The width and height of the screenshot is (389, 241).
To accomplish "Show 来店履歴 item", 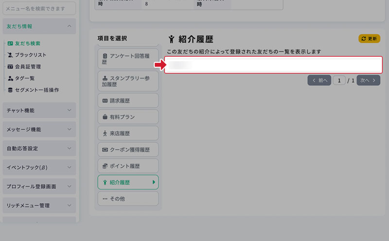I will tap(128, 133).
